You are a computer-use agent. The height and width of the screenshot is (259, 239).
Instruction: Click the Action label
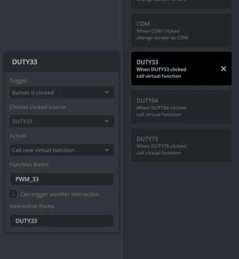tap(17, 136)
